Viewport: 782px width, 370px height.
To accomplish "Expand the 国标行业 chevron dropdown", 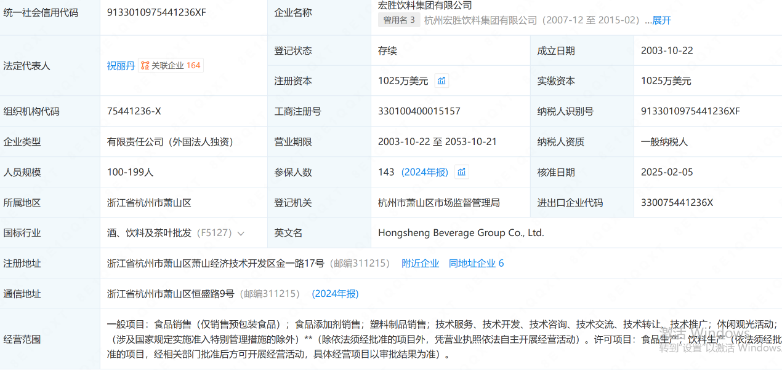I will (241, 234).
